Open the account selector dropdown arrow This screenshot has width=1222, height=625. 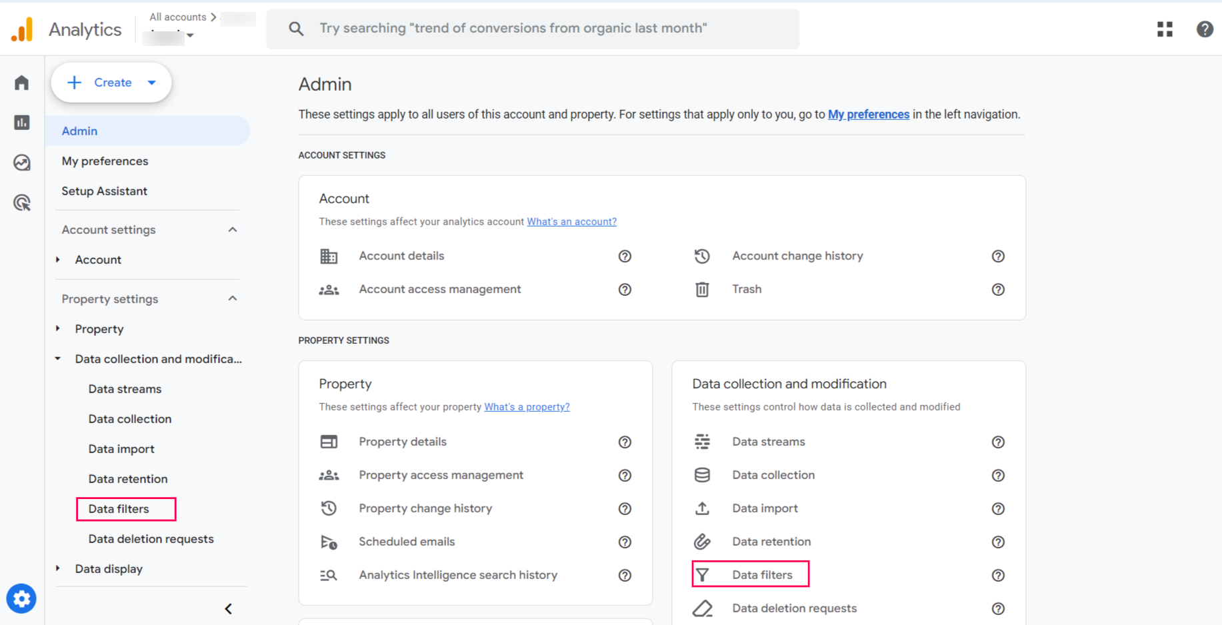tap(190, 35)
